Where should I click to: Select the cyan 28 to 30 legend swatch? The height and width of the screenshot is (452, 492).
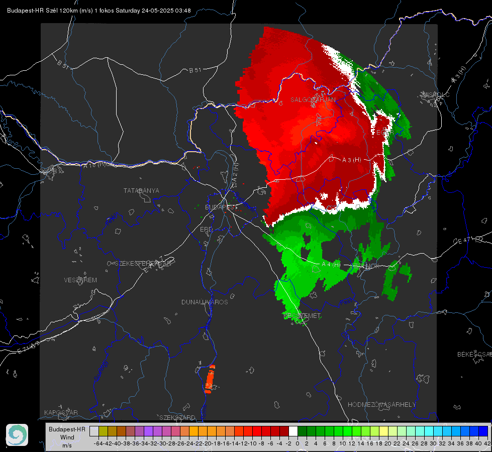tap(429, 431)
